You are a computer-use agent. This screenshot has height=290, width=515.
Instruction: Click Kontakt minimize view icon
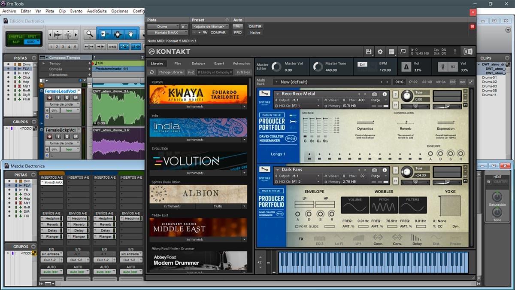click(x=403, y=52)
